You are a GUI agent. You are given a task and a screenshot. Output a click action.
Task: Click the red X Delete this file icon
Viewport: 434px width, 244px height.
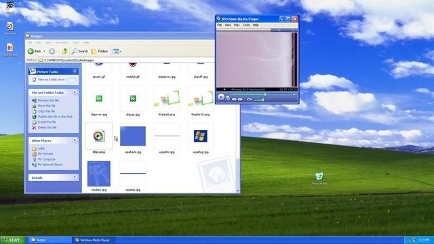pos(34,127)
